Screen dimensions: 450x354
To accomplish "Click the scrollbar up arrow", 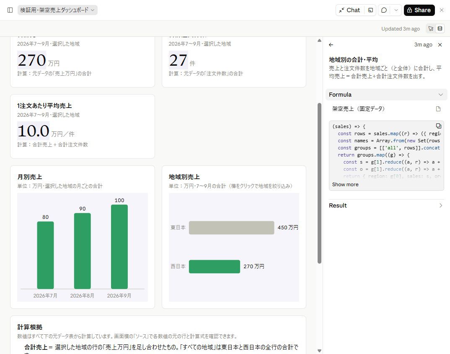I will (319, 41).
